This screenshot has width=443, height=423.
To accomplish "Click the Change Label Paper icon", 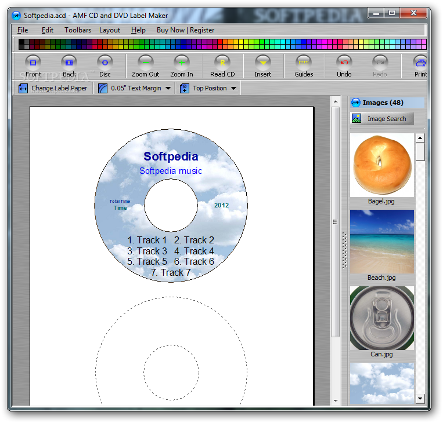I will coord(23,88).
